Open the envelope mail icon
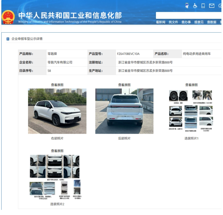 point(212,6)
